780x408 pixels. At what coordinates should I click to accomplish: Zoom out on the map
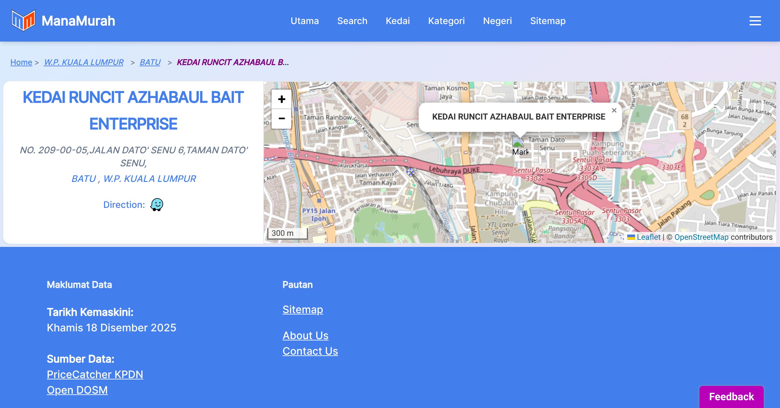281,119
